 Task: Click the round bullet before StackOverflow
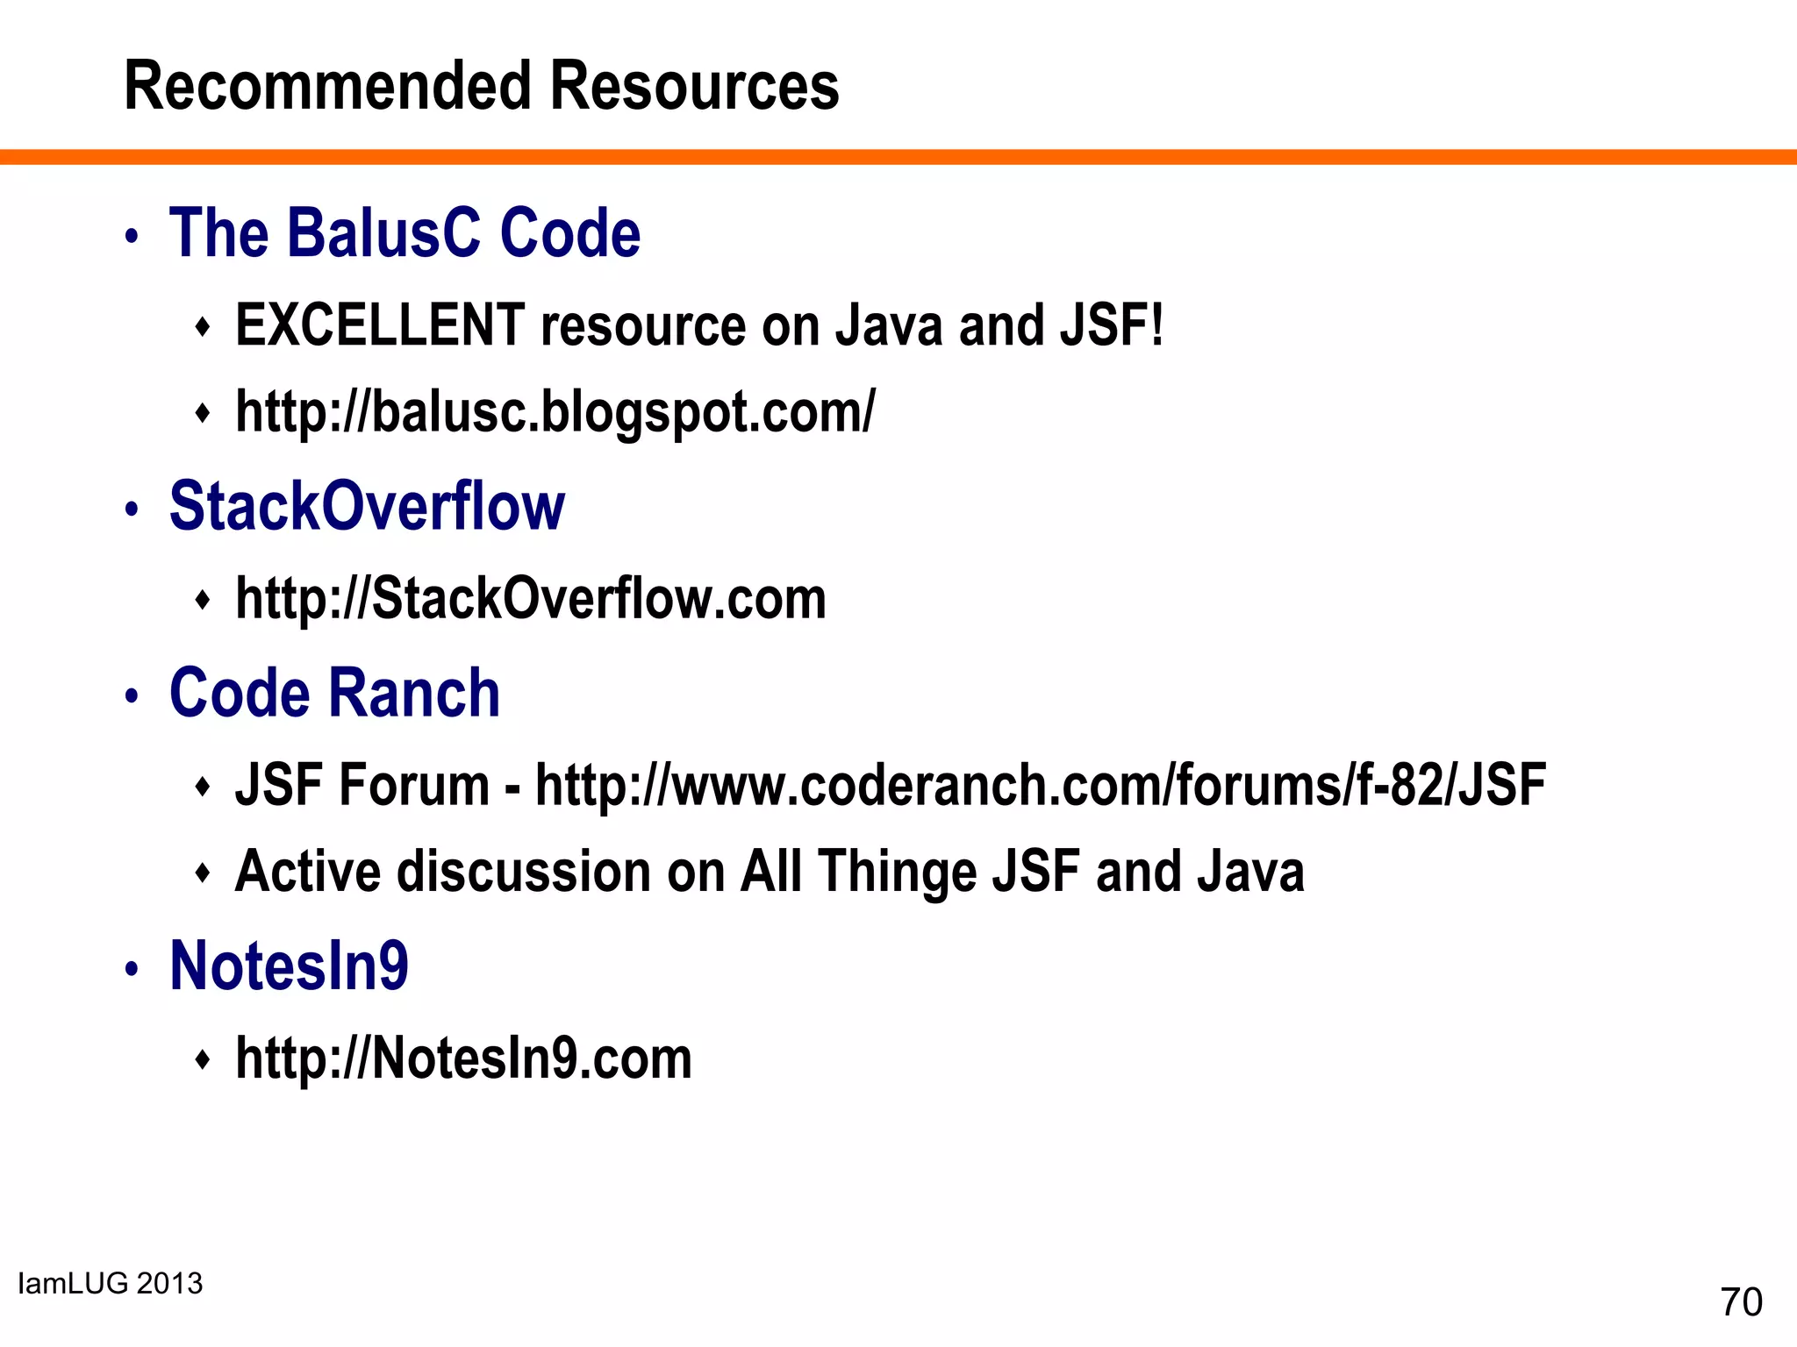point(132,510)
